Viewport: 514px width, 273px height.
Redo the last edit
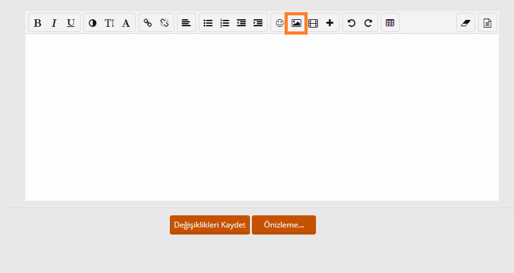[368, 23]
